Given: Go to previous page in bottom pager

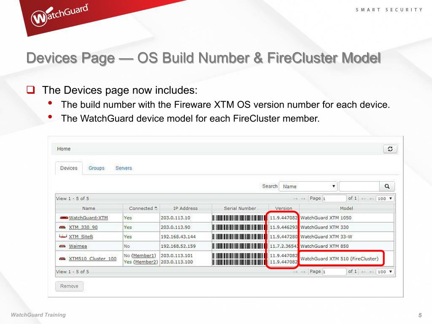Looking at the screenshot, I should pos(303,272).
